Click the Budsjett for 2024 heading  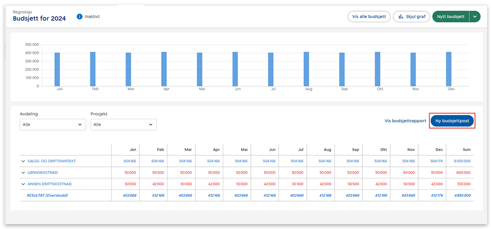(x=39, y=19)
